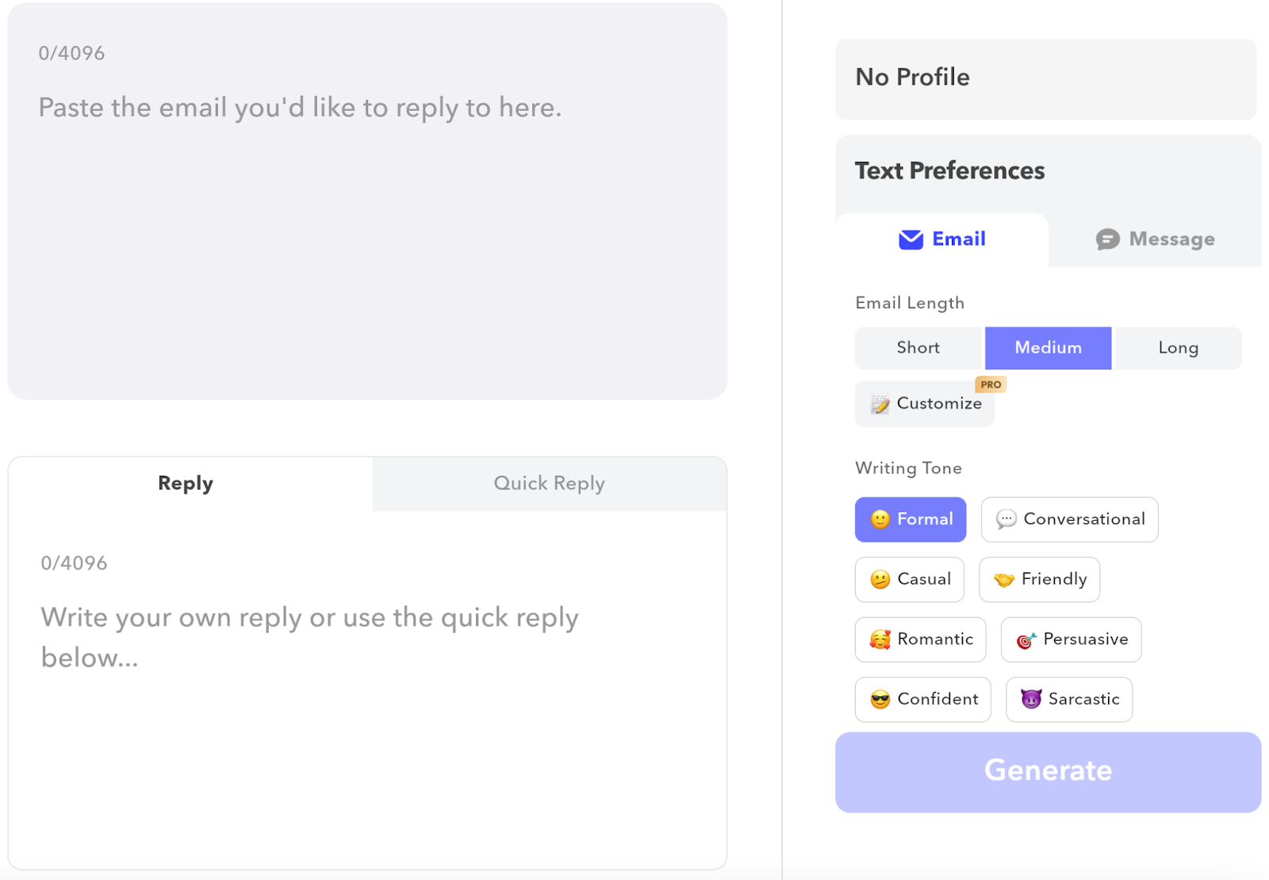Switch to the Quick Reply tab
Viewport: 1269px width, 880px height.
click(x=549, y=484)
